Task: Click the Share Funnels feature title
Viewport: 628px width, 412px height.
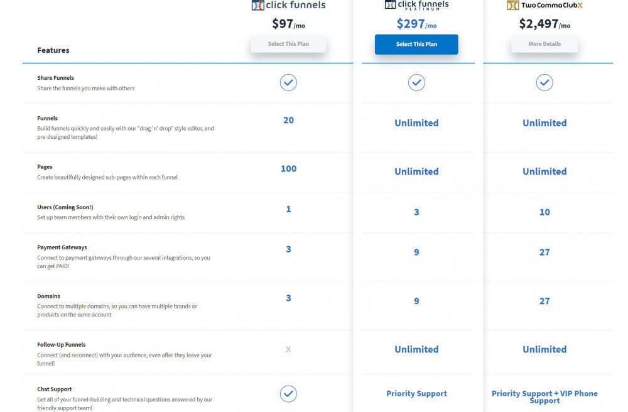Action: (56, 78)
